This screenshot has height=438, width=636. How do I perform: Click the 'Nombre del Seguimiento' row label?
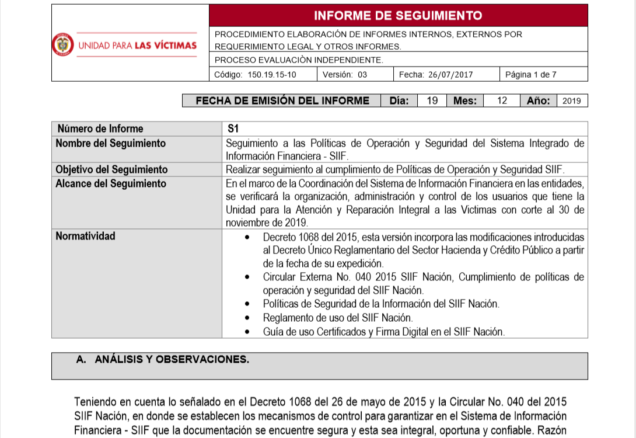pos(111,143)
